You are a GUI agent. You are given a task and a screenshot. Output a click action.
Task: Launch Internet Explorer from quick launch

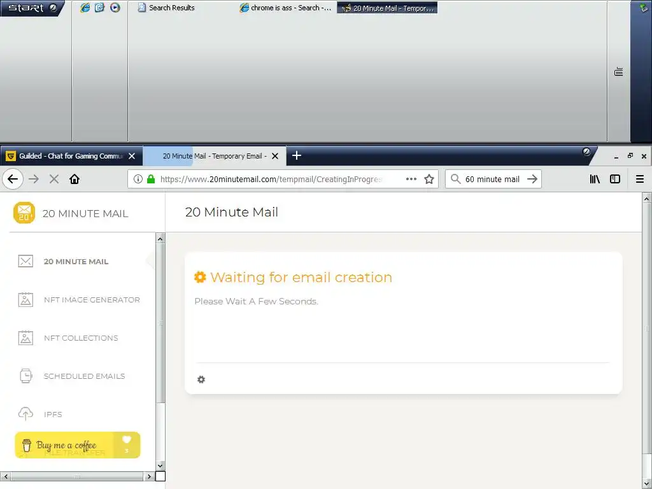click(85, 8)
